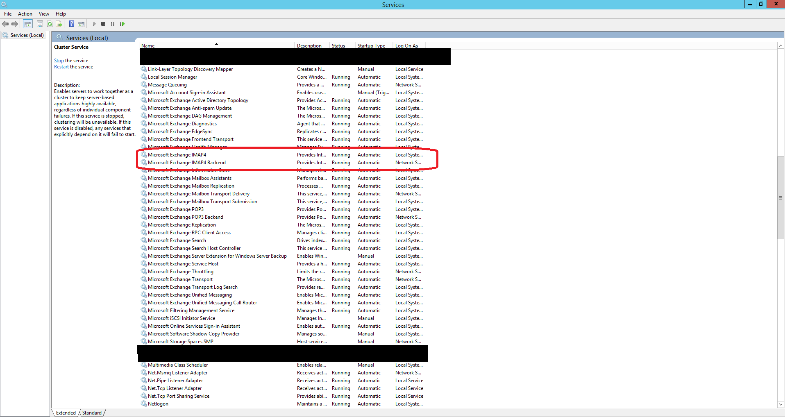The width and height of the screenshot is (785, 417).
Task: Select Microsoft Exchange Server Extension for Windows Server Backup
Action: (x=217, y=256)
